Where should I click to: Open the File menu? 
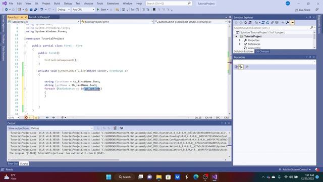coord(11,4)
